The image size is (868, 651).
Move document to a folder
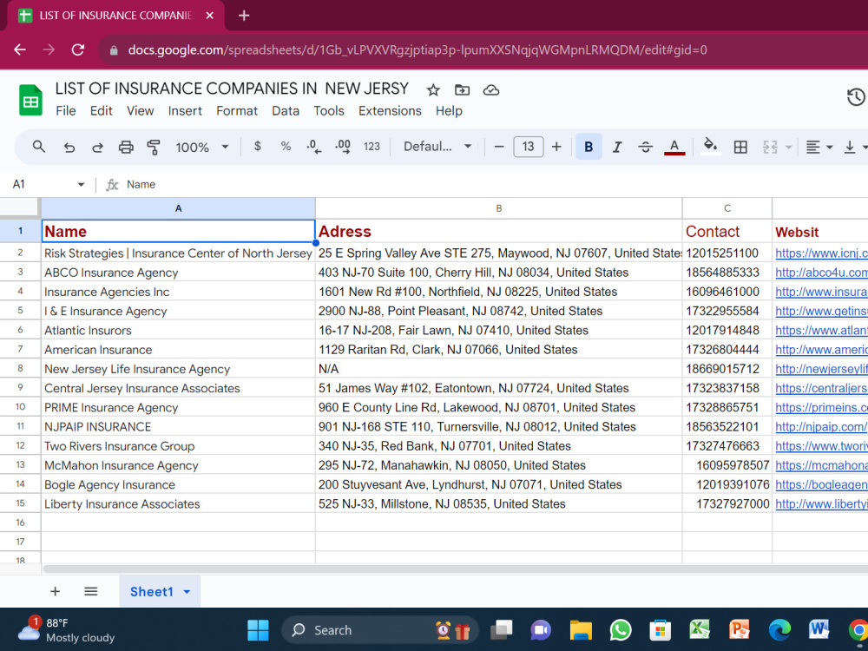[462, 89]
